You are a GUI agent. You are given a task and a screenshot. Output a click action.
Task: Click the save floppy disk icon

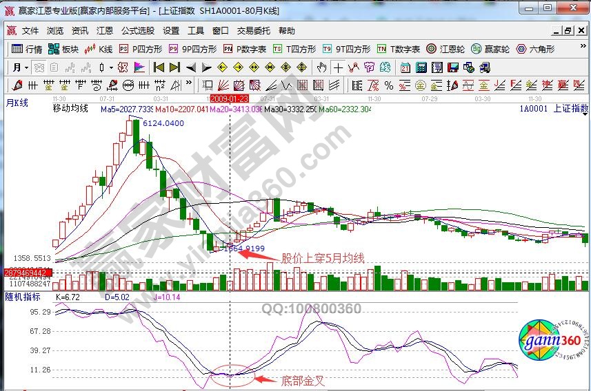[x=452, y=67]
